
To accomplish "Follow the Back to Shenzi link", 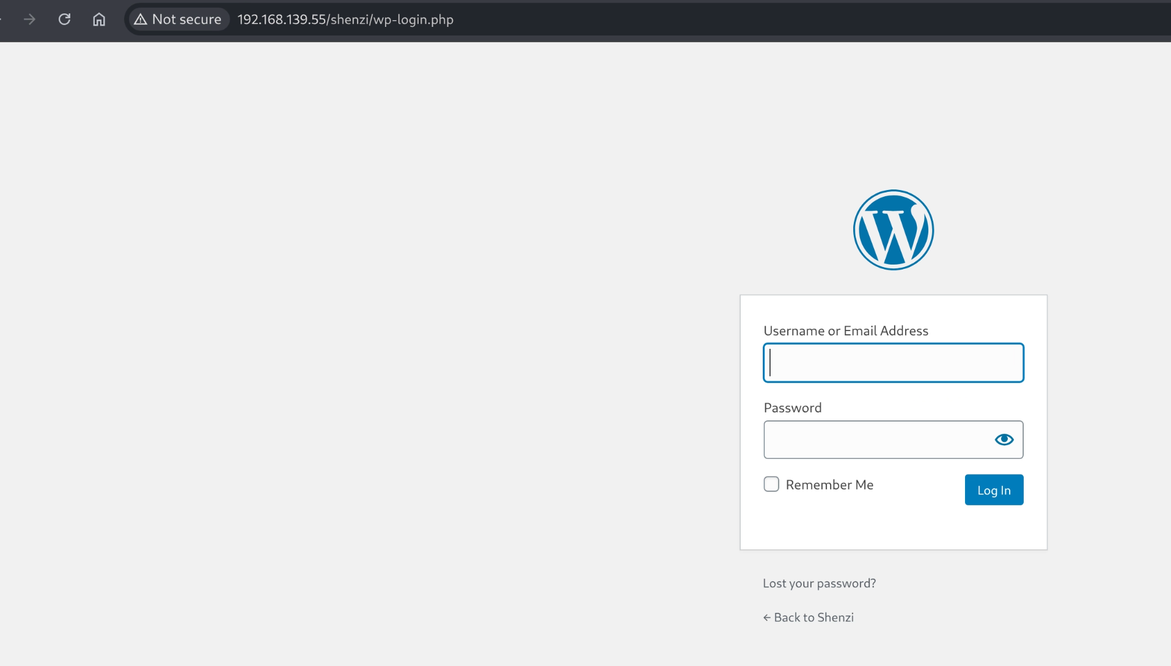I will (813, 617).
